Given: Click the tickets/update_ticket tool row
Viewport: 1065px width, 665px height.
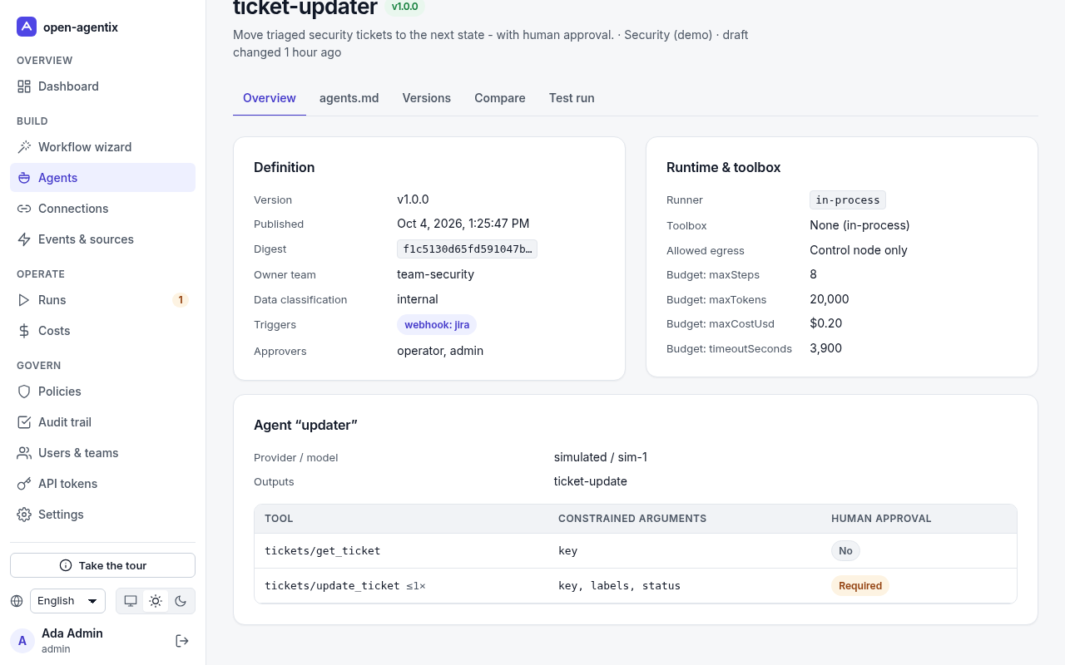Looking at the screenshot, I should 636,586.
